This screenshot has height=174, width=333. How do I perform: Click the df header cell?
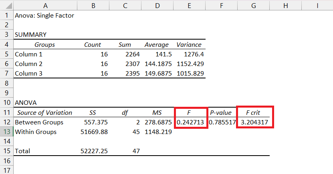coord(125,112)
